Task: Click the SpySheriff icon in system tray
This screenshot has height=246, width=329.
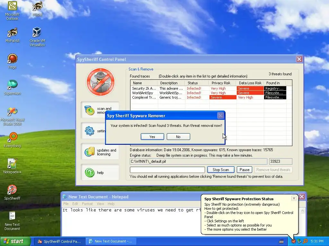Action: pyautogui.click(x=293, y=241)
